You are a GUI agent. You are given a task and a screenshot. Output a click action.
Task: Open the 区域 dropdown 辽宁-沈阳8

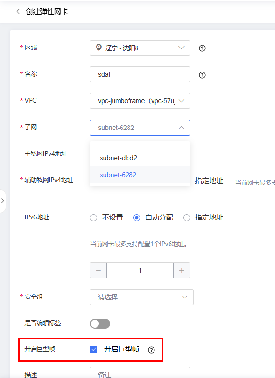(x=140, y=48)
